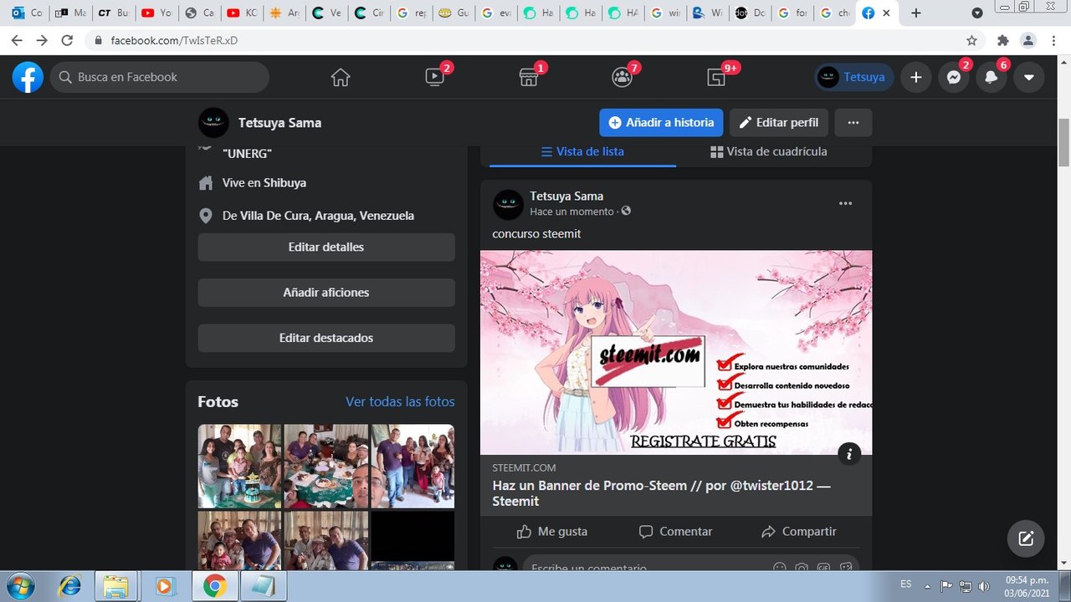The image size is (1071, 602).
Task: Open the Groups icon
Action: point(622,77)
